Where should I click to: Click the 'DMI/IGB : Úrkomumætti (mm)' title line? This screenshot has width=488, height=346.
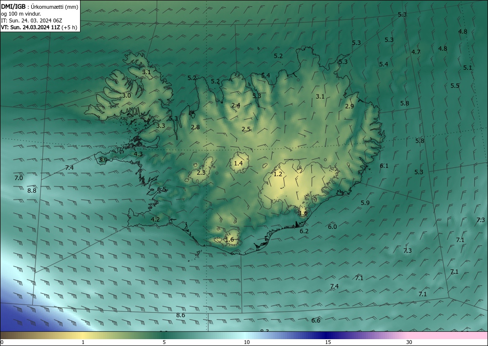coord(40,7)
